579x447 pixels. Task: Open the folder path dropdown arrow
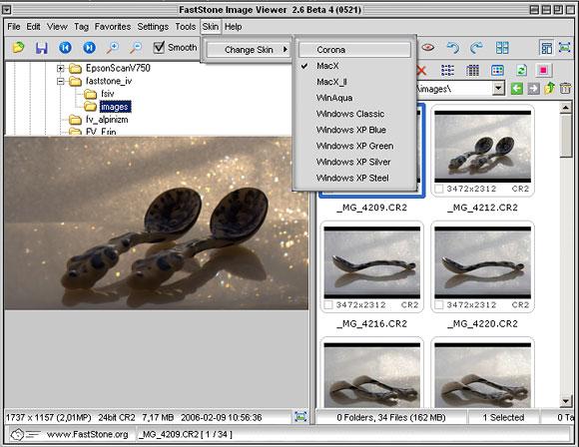click(x=498, y=89)
